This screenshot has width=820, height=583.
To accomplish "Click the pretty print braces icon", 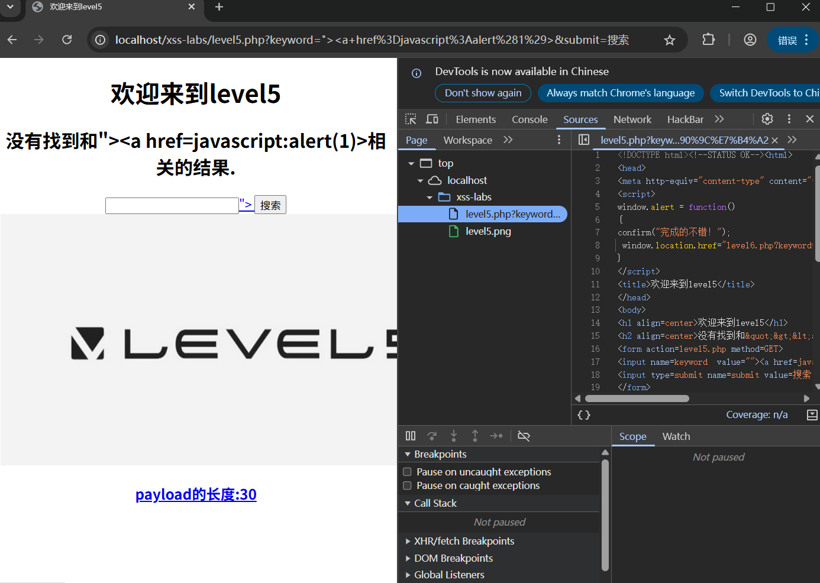I will (x=584, y=415).
